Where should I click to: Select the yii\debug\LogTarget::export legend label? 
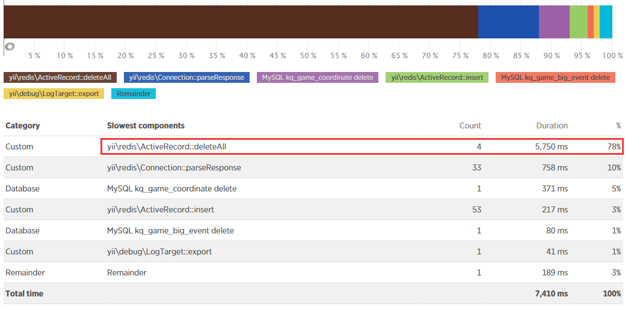(54, 94)
